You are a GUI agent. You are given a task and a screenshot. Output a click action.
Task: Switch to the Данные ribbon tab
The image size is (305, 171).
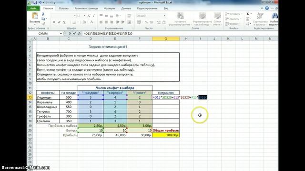pos(126,9)
